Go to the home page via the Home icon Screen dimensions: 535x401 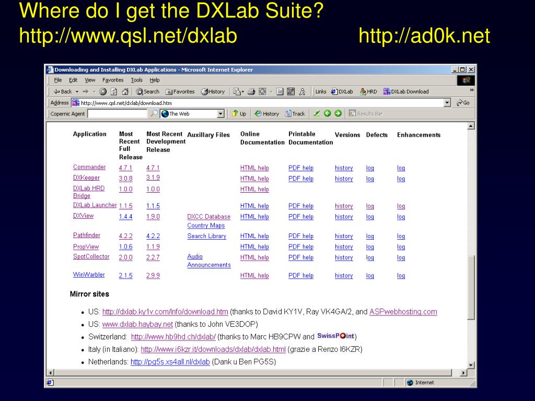[x=125, y=91]
